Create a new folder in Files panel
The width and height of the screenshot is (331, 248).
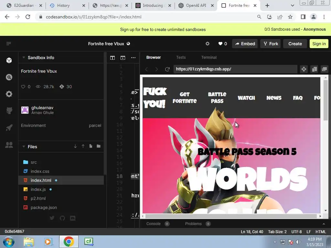coord(99,146)
